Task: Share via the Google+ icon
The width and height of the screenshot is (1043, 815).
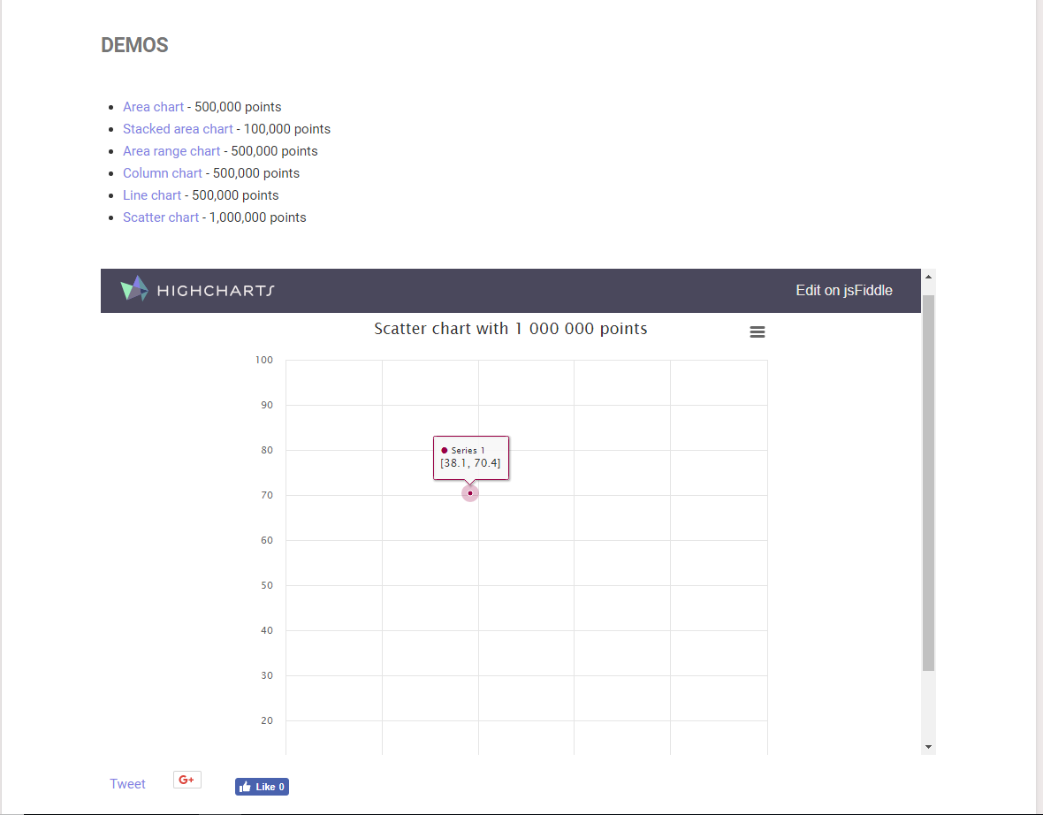Action: pyautogui.click(x=187, y=780)
